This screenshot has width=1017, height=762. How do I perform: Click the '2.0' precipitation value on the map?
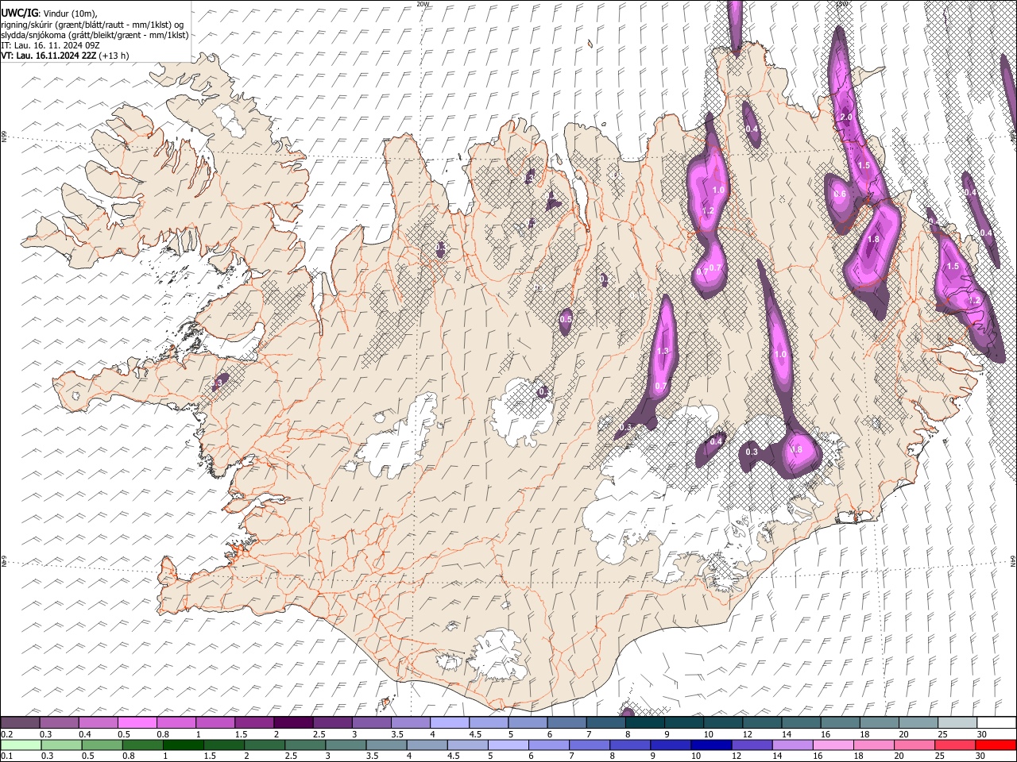846,117
